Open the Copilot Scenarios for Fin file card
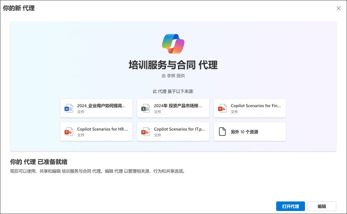 pos(250,108)
